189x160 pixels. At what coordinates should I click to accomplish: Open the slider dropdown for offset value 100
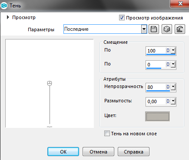(173, 51)
